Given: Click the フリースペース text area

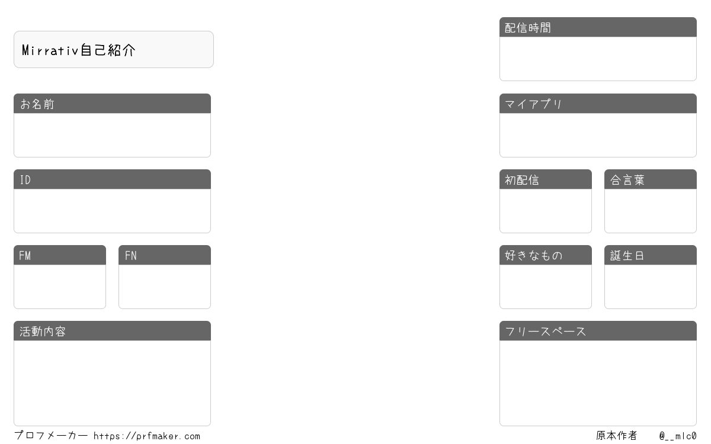Looking at the screenshot, I should click(598, 383).
